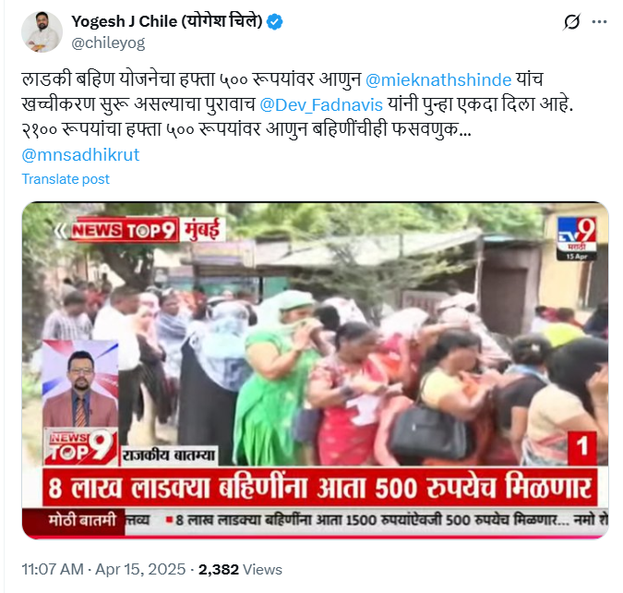Click the 2,382 Views count
The width and height of the screenshot is (623, 593).
click(240, 570)
